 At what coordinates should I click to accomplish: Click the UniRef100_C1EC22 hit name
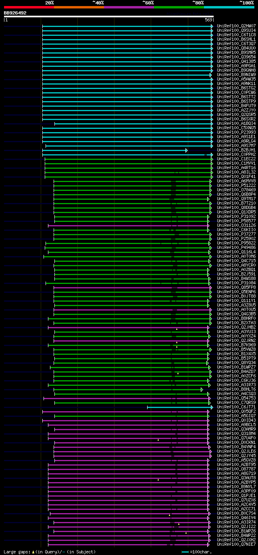(x=236, y=159)
